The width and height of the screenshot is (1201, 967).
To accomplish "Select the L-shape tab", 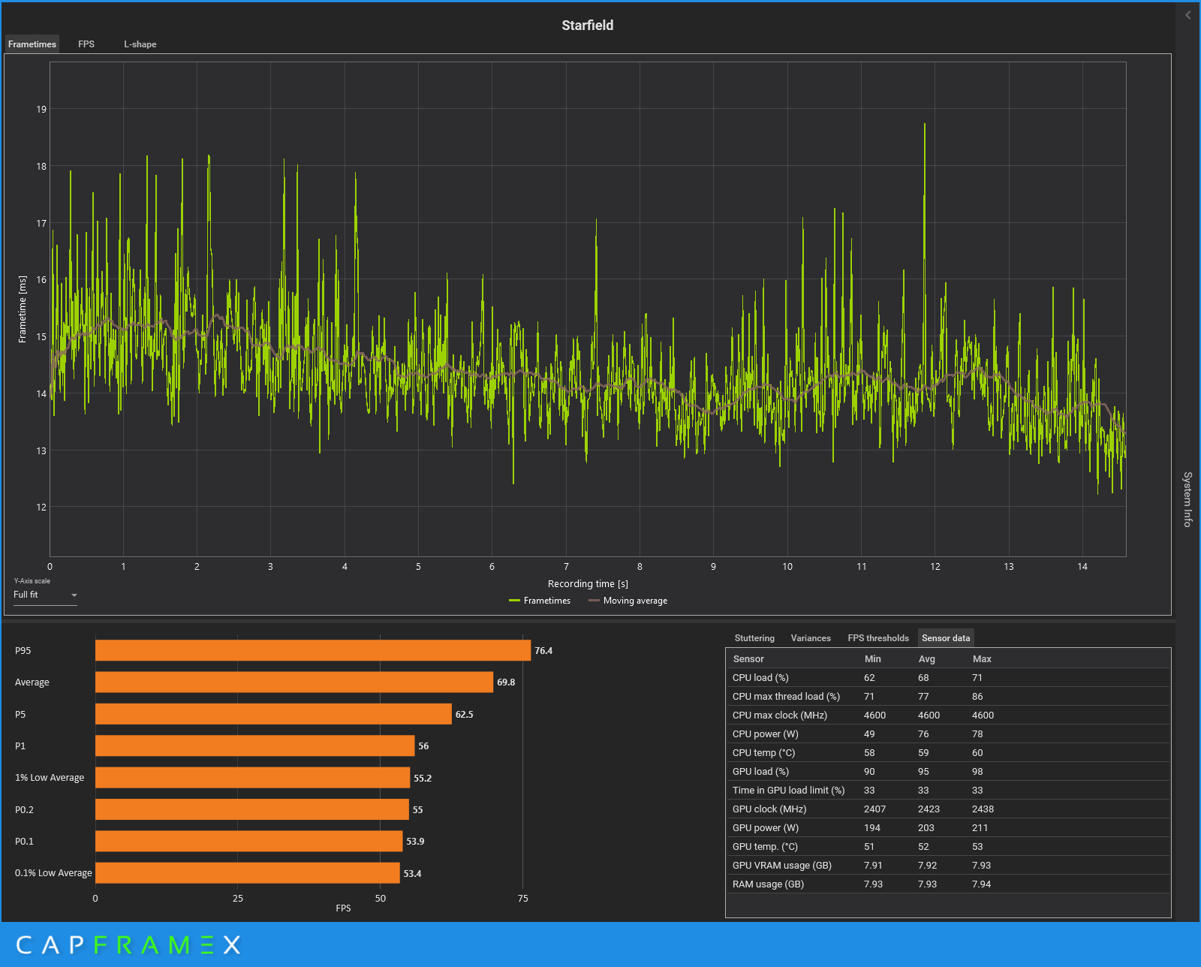I will [140, 44].
